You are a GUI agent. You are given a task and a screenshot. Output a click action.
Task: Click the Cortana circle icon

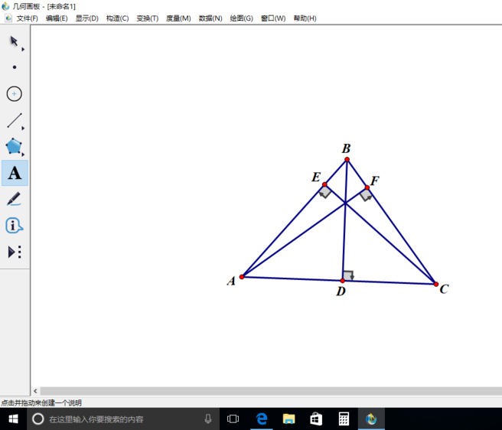(37, 419)
